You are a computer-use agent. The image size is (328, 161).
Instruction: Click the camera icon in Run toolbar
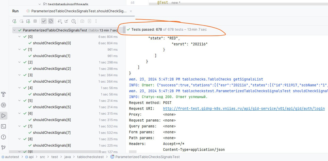[x=82, y=21]
